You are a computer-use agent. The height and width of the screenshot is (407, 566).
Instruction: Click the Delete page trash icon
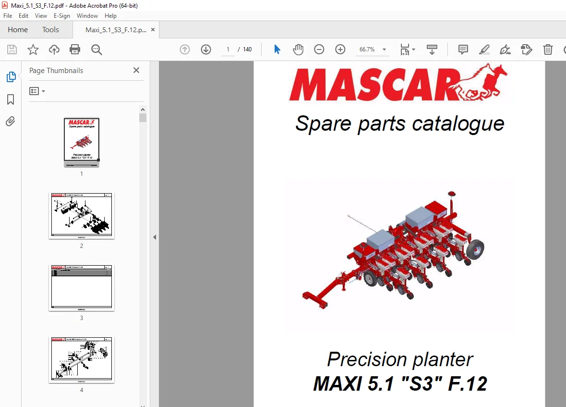(548, 49)
